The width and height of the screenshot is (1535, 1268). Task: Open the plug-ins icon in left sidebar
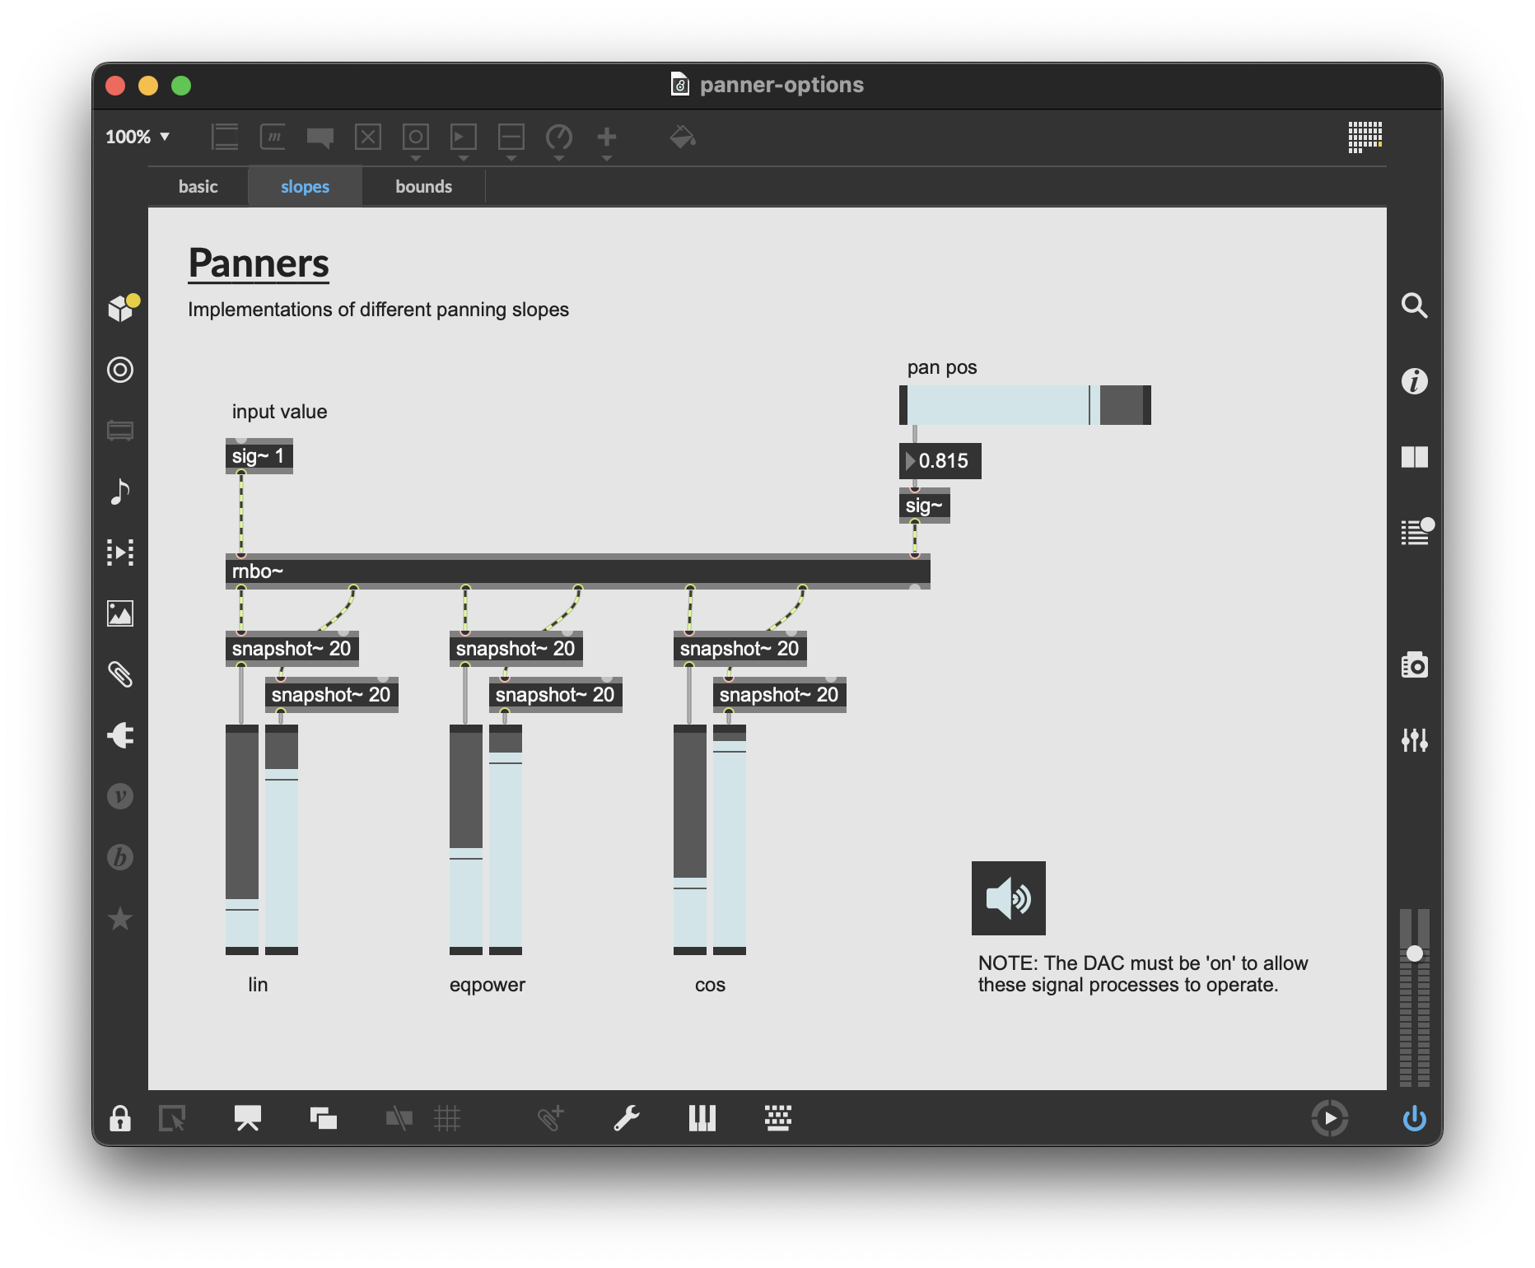click(x=120, y=735)
